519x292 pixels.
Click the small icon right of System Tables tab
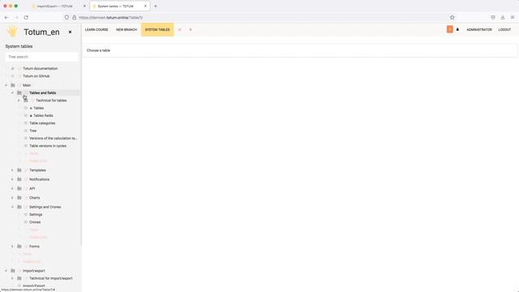click(x=179, y=29)
